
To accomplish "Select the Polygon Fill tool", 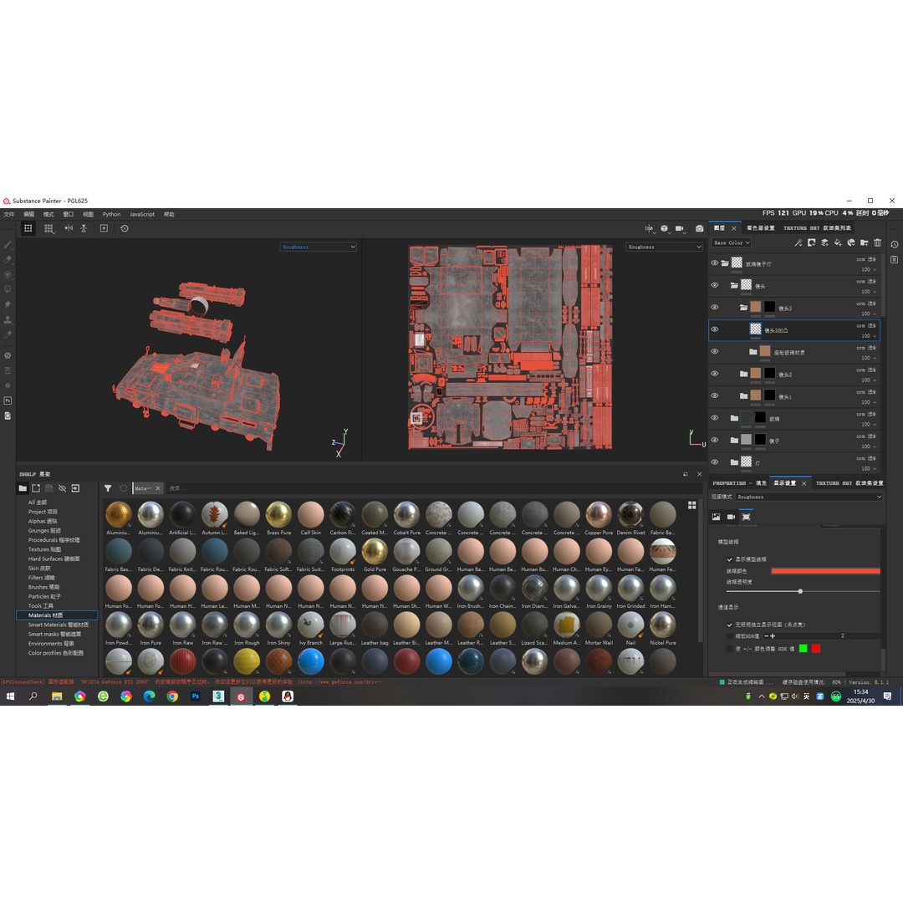I will click(x=8, y=289).
